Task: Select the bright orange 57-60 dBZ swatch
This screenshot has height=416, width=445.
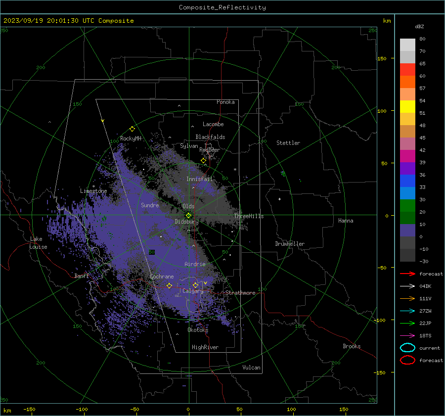Action: (x=407, y=82)
